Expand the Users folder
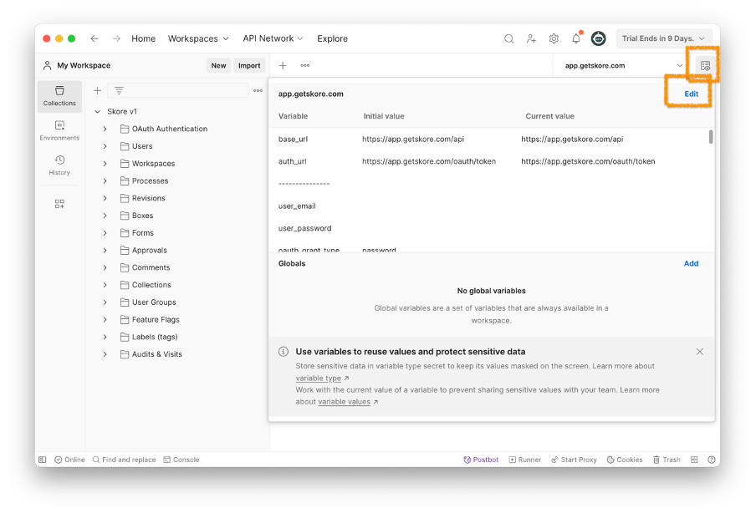The height and width of the screenshot is (513, 756). pyautogui.click(x=105, y=146)
